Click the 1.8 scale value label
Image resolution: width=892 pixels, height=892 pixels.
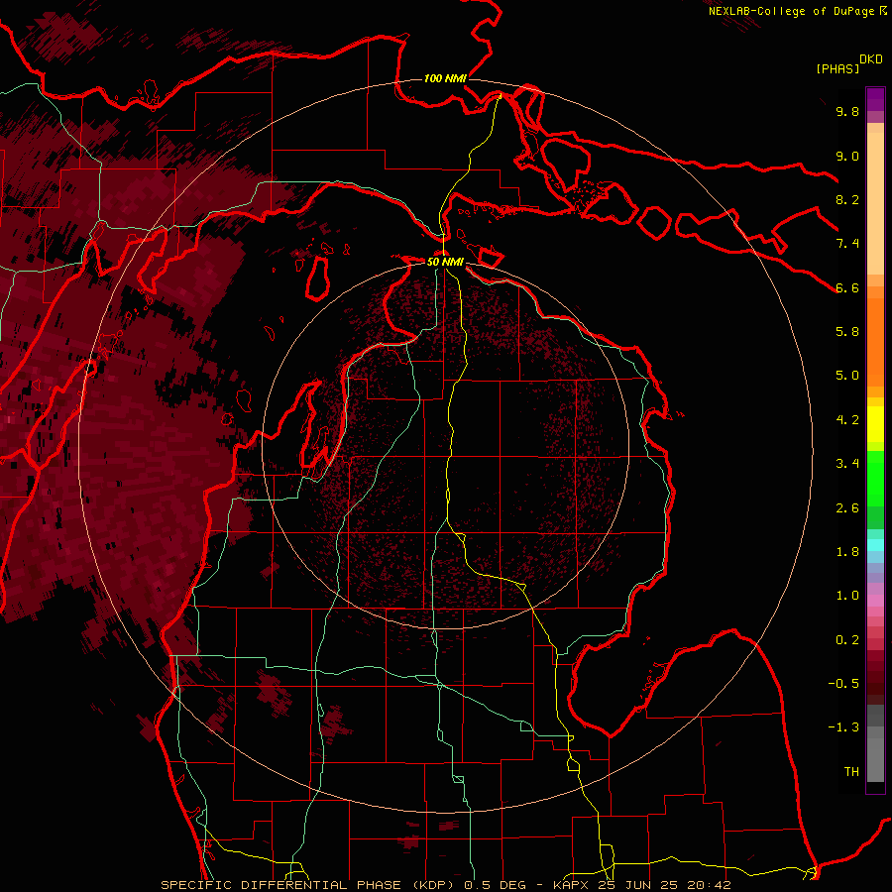pos(847,552)
